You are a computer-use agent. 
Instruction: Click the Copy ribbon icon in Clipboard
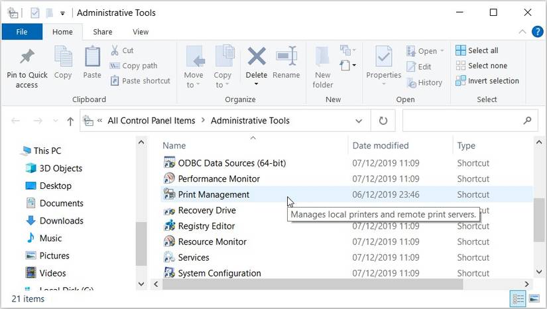pyautogui.click(x=63, y=56)
